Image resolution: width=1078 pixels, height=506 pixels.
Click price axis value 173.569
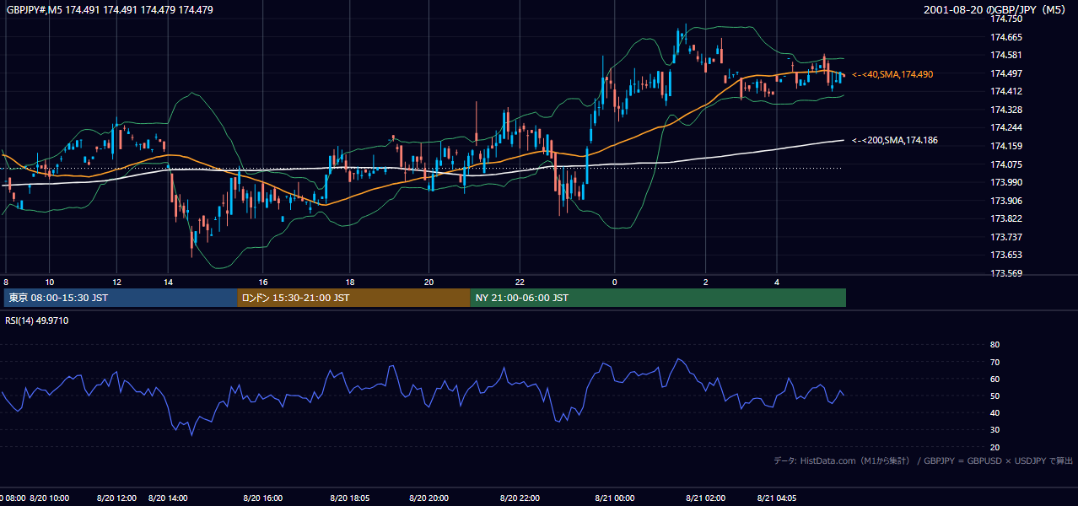tap(1006, 273)
